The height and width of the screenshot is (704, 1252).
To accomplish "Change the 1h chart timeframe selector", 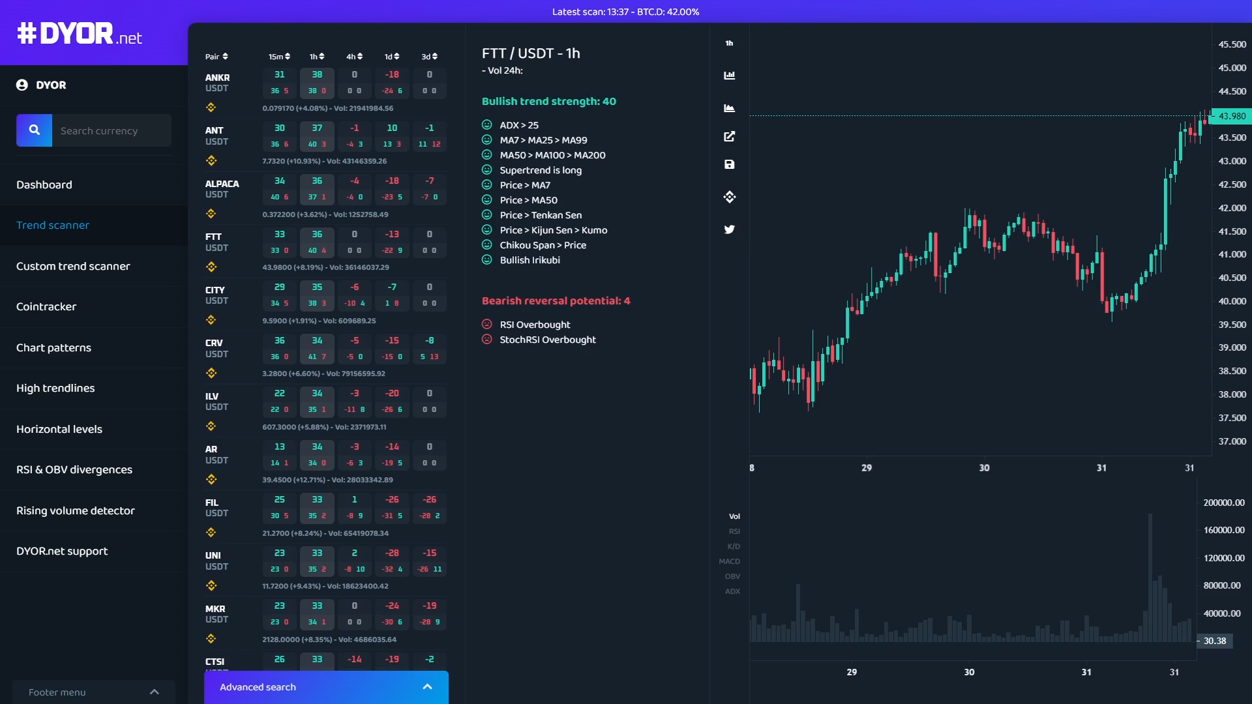I will (x=729, y=43).
